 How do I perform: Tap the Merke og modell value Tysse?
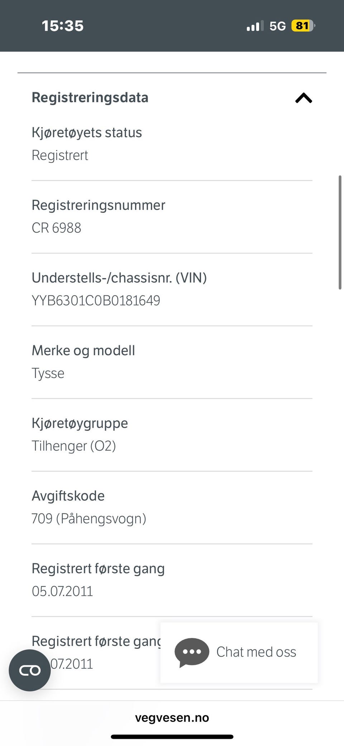[48, 374]
